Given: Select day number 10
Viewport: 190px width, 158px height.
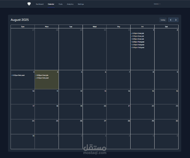Looking at the screenshot, I should coord(33,91).
